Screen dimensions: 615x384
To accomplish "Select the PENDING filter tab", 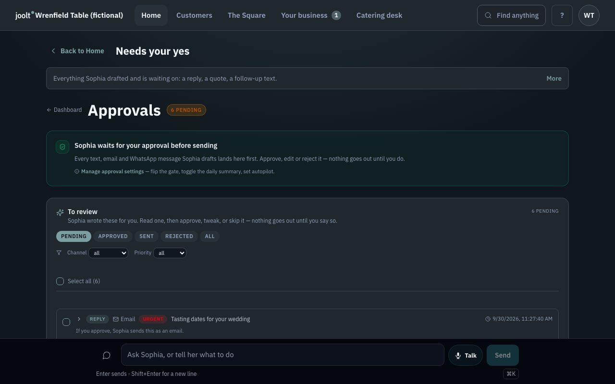I will pos(74,236).
